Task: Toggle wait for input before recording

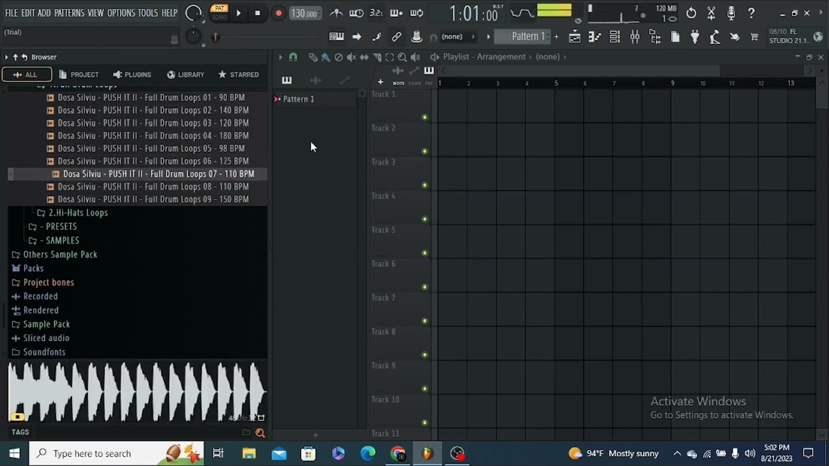Action: coord(356,13)
